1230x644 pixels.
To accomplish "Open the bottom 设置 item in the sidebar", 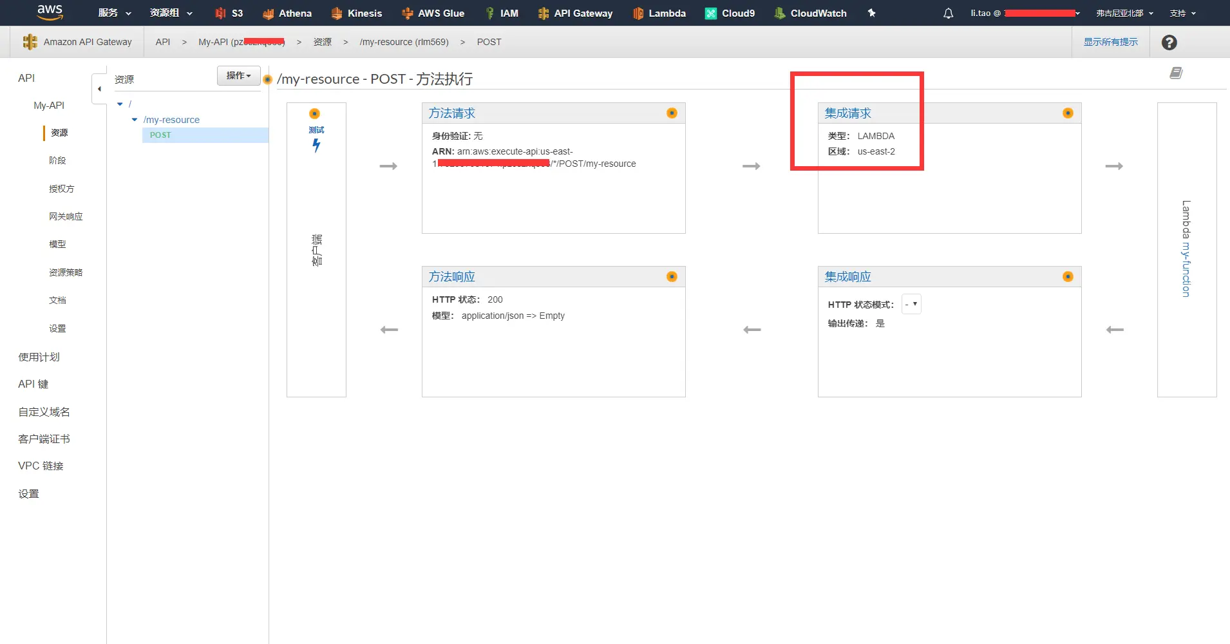I will coord(28,494).
